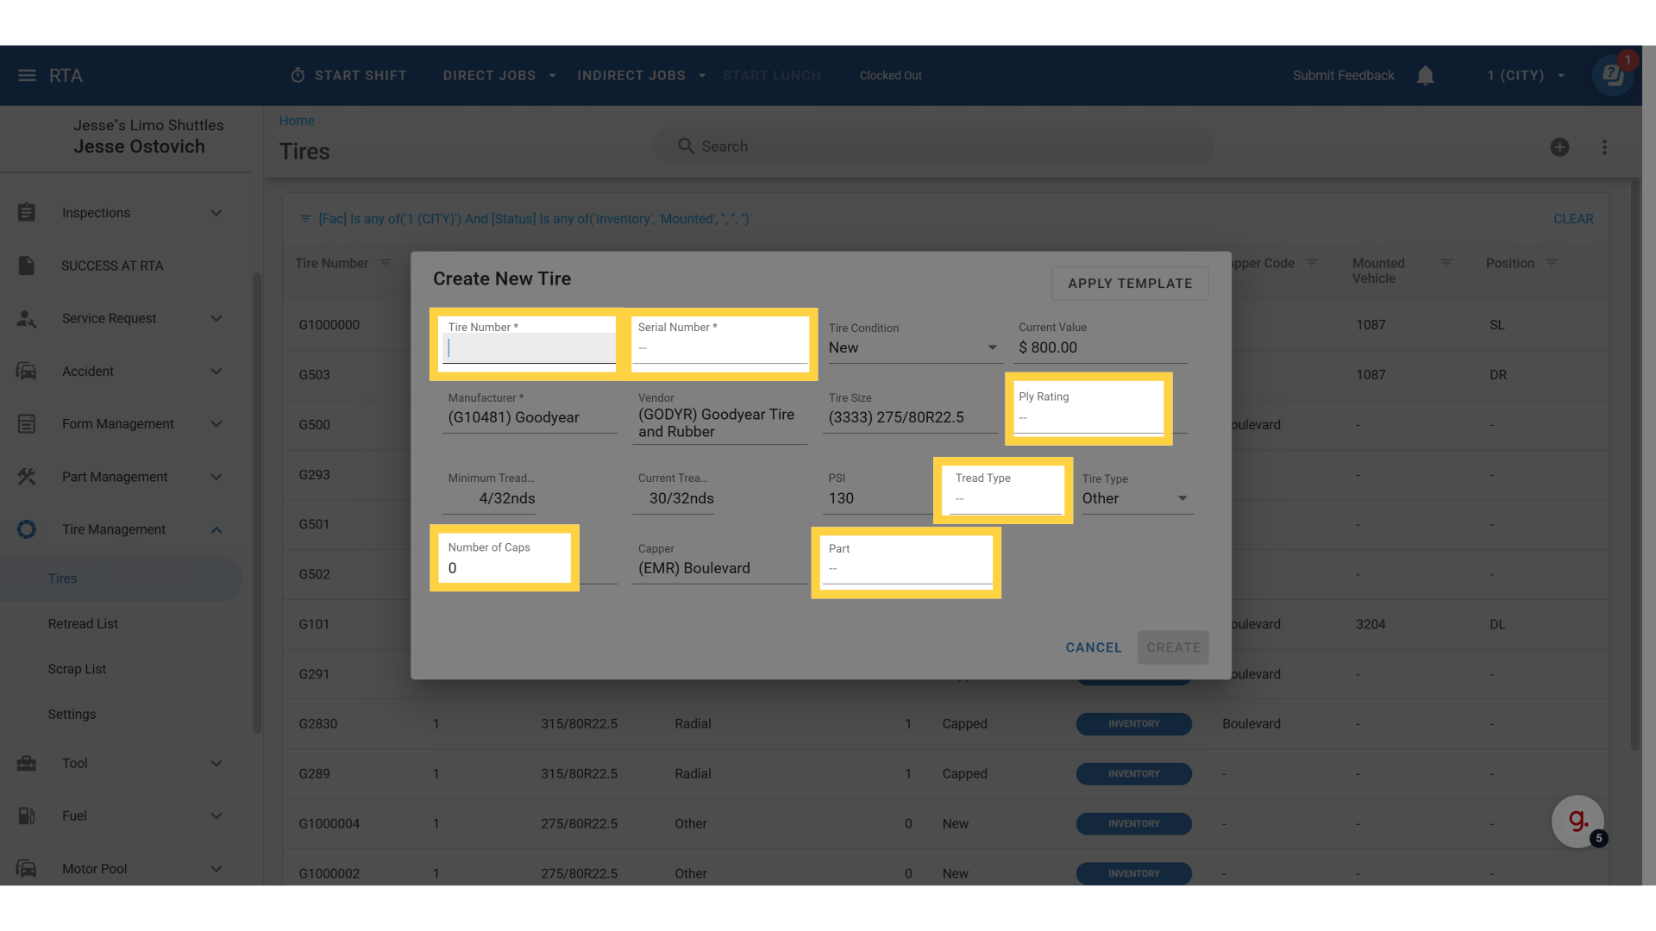Open the hamburger navigation menu
The width and height of the screenshot is (1656, 931).
pos(27,76)
